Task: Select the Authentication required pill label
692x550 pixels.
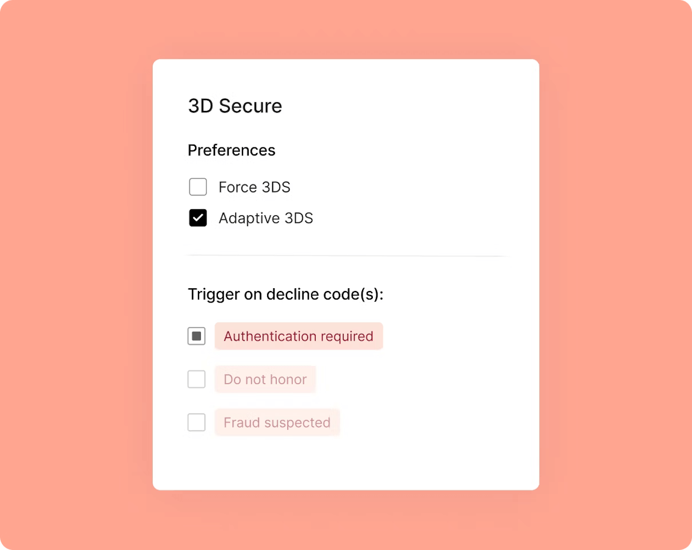Action: (299, 336)
